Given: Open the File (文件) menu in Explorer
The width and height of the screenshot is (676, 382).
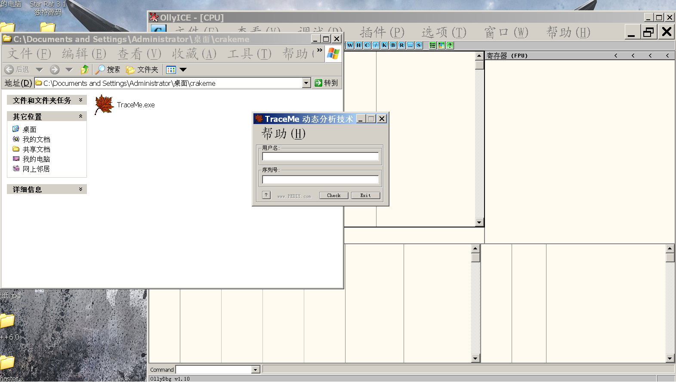Looking at the screenshot, I should [x=29, y=54].
